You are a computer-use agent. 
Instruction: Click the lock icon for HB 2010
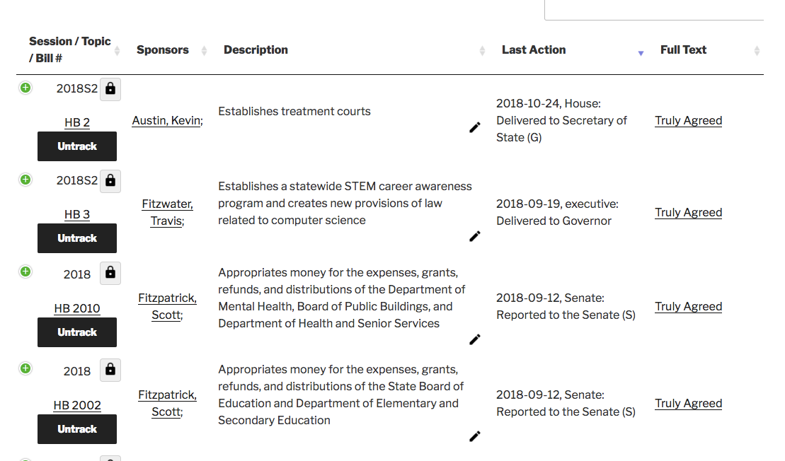click(110, 273)
